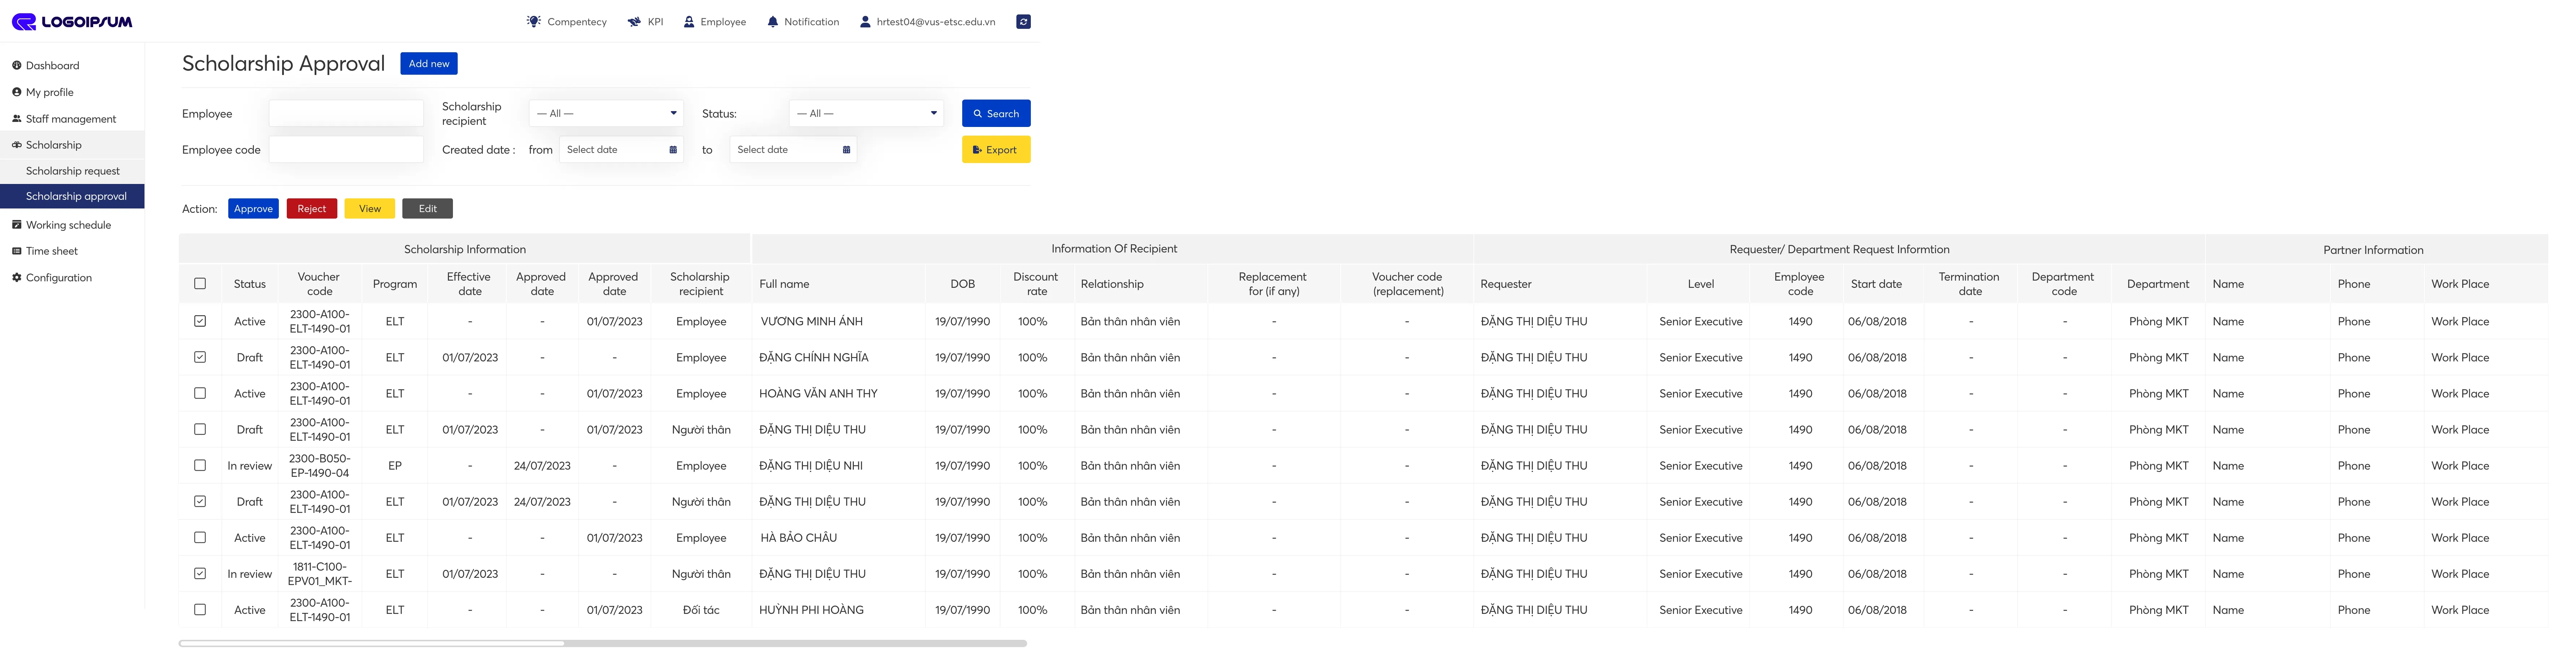Check the HÀ BẢO CHÂU row checkbox
This screenshot has width=2576, height=655.
pyautogui.click(x=200, y=537)
